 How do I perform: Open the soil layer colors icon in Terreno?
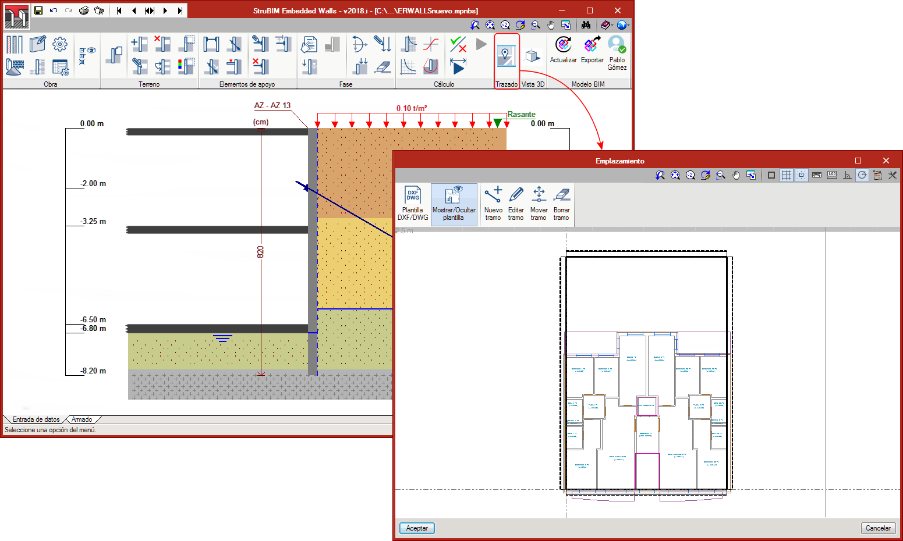point(186,66)
